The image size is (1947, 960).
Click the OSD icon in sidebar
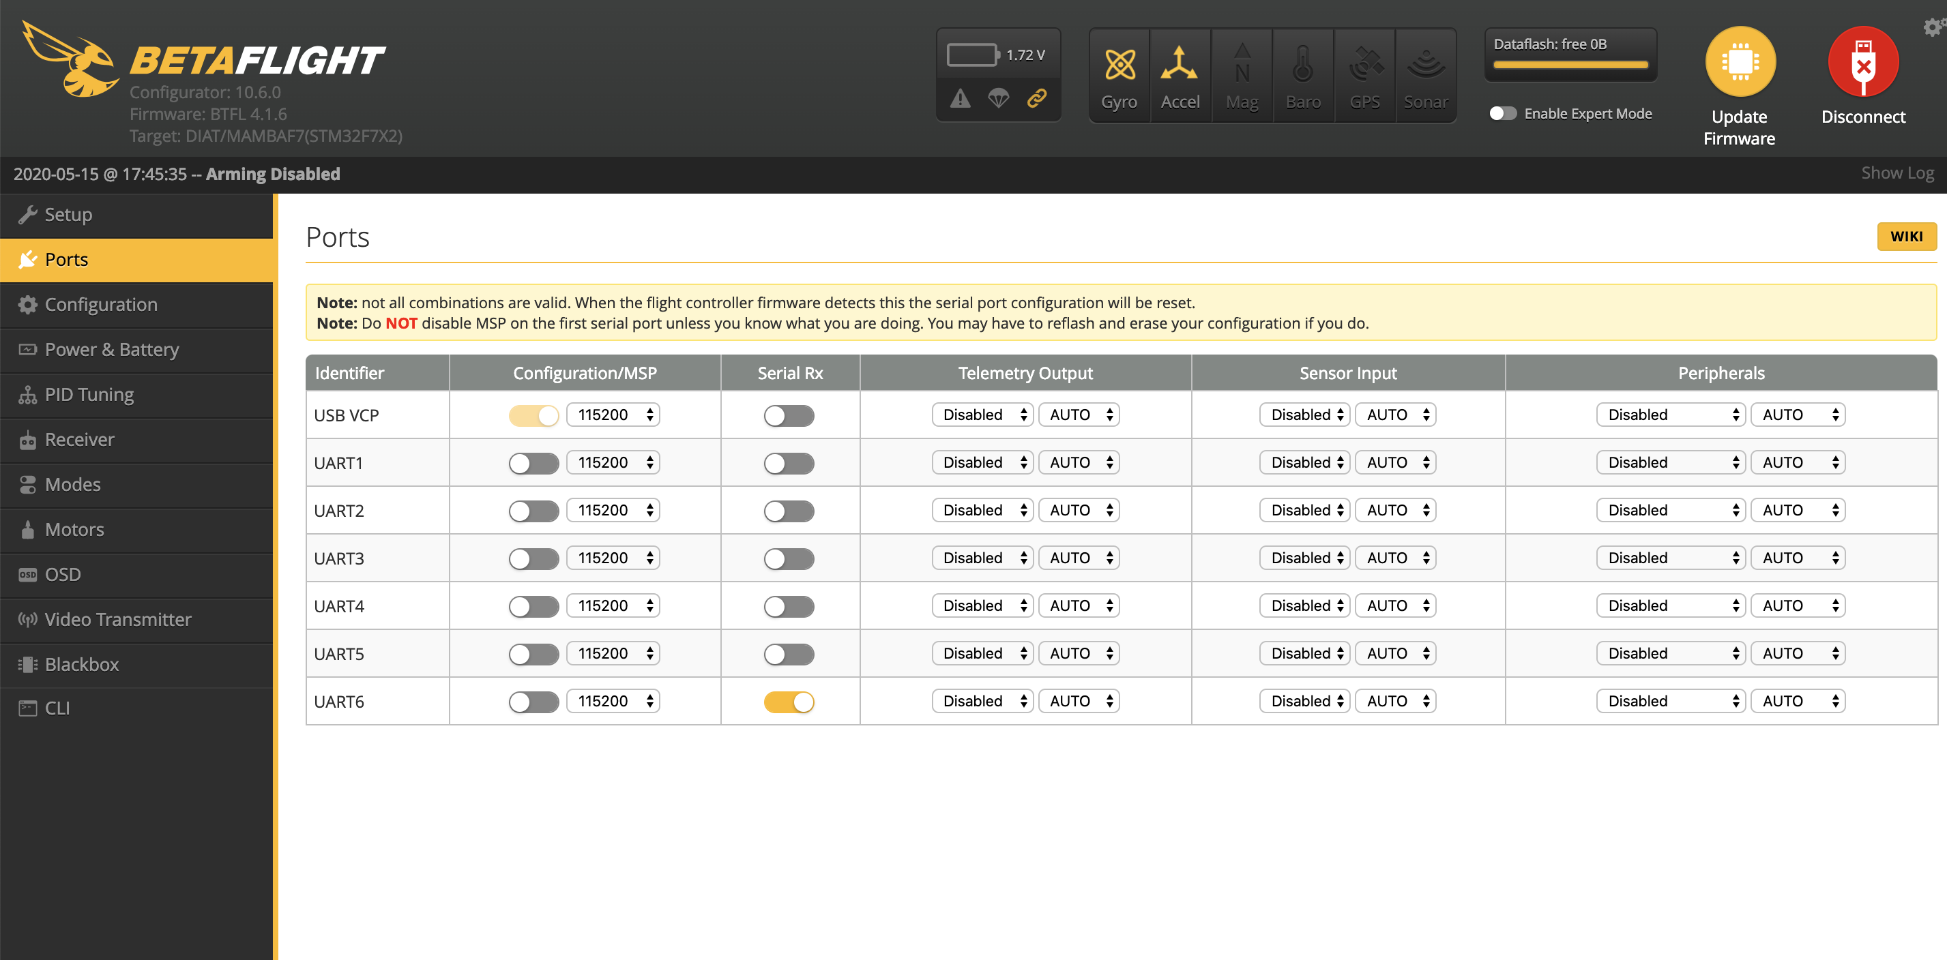pos(28,575)
